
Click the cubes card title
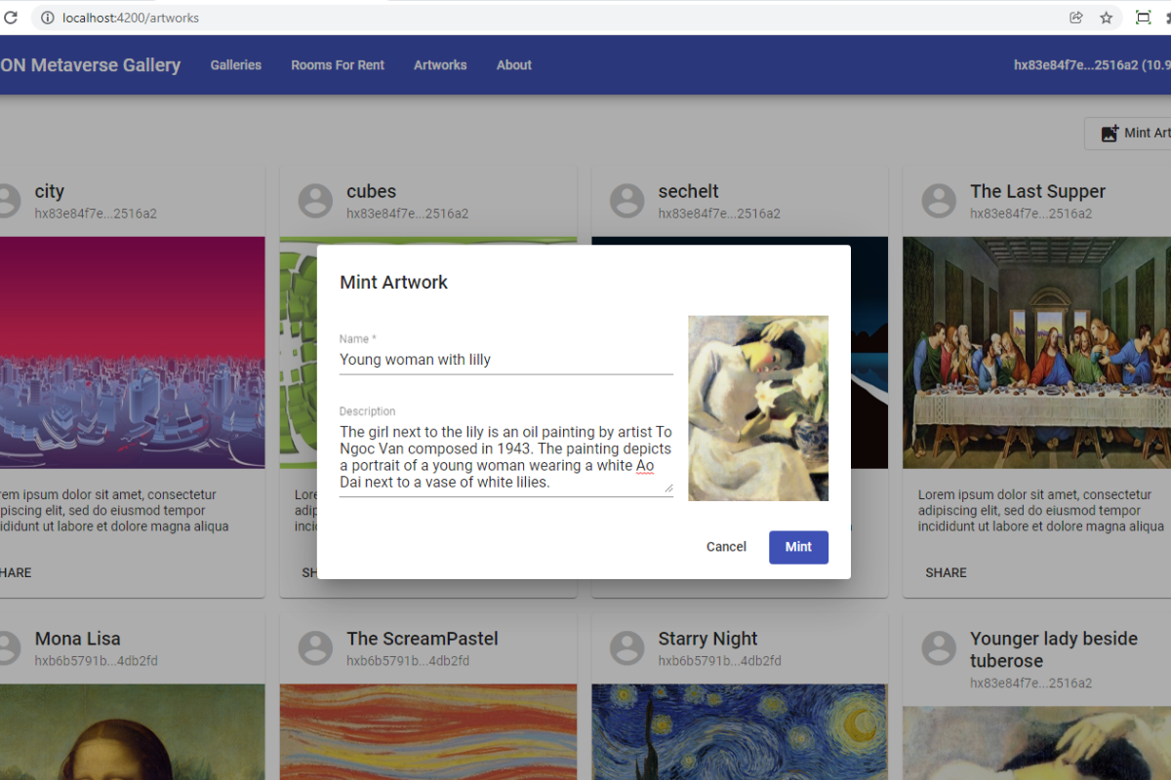click(371, 192)
